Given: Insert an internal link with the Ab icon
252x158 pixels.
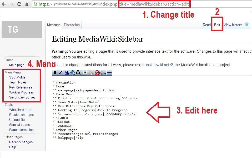Looking at the screenshot, I should tap(67, 73).
